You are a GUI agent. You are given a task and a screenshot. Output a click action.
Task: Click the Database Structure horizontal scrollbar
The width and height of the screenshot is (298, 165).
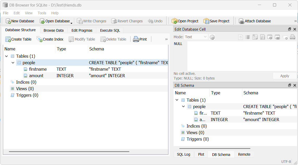[69, 151]
